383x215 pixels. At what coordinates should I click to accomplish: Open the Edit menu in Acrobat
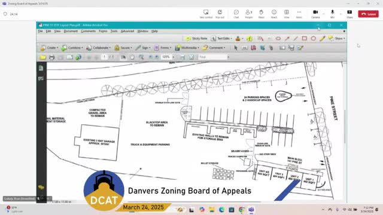[x=48, y=31]
